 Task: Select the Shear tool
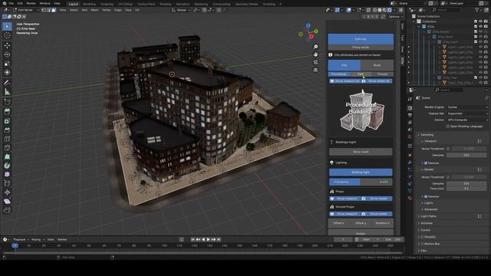(x=7, y=201)
